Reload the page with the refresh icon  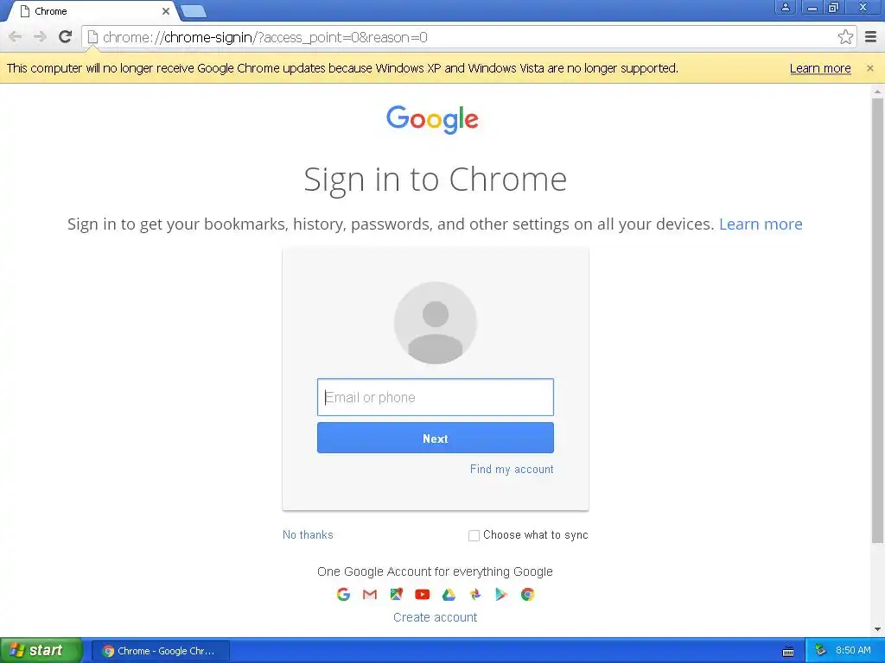[x=66, y=37]
